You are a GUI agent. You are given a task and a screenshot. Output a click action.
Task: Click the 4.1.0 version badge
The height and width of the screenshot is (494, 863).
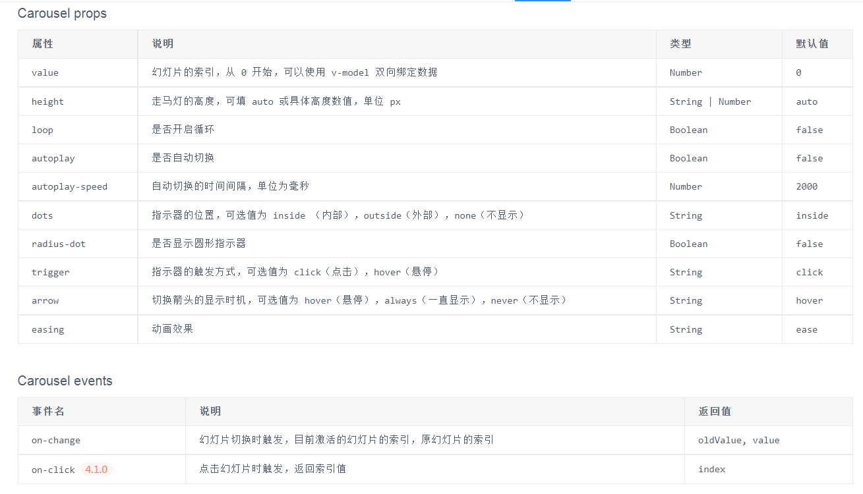tap(98, 469)
